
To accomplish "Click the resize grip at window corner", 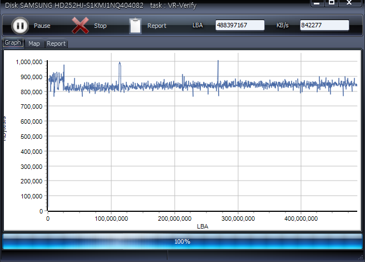I will click(361, 258).
